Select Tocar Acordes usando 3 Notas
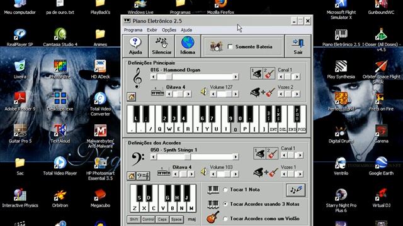Screen dimensions: 403x226 click(225, 204)
